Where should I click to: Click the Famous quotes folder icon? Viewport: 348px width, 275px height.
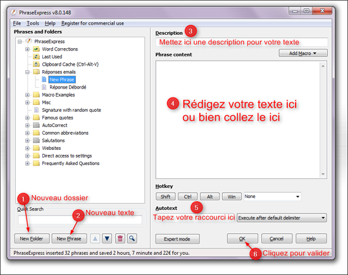tap(36, 118)
